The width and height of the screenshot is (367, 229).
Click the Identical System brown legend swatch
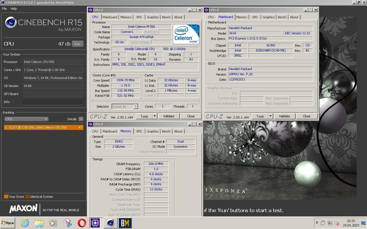tap(27, 197)
